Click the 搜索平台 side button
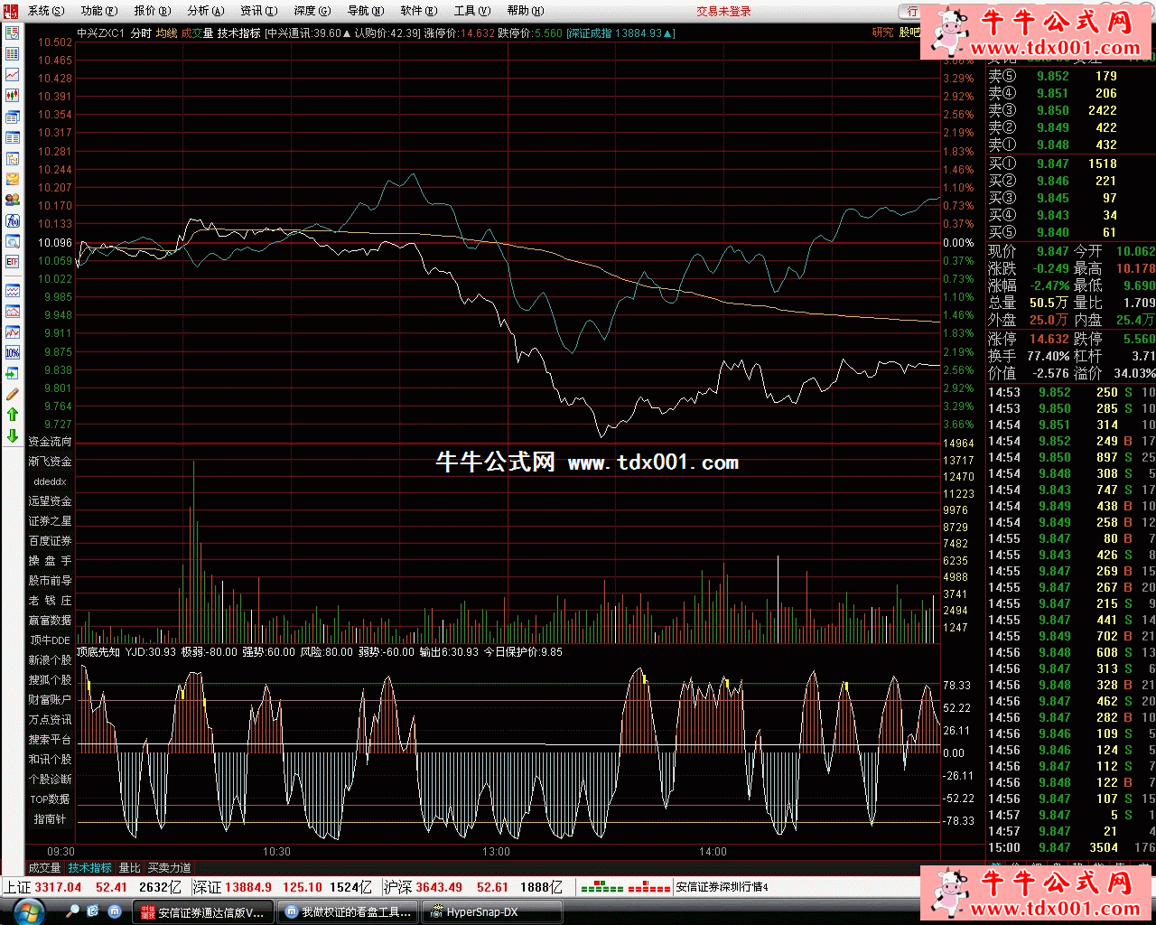 (50, 740)
